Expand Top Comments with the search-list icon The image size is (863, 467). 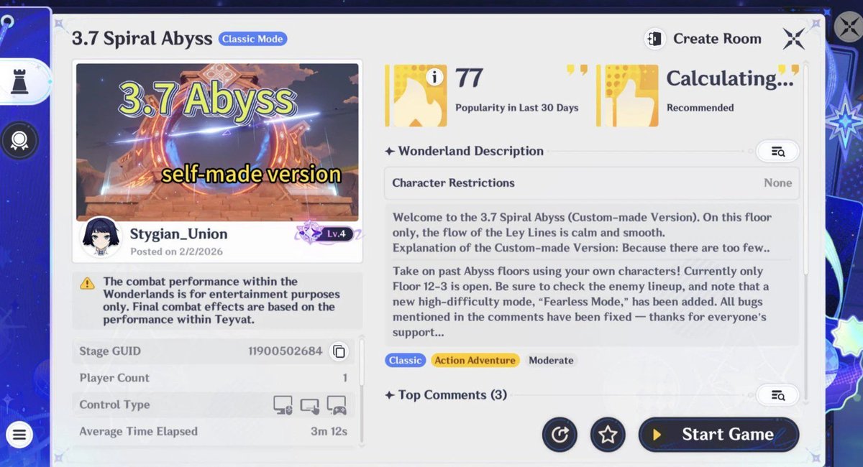[777, 395]
